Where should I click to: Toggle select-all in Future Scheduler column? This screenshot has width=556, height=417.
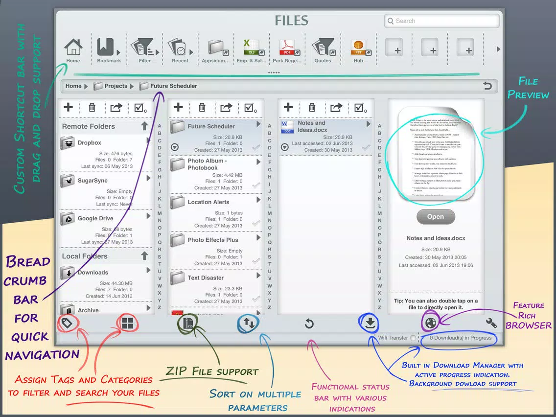[361, 108]
